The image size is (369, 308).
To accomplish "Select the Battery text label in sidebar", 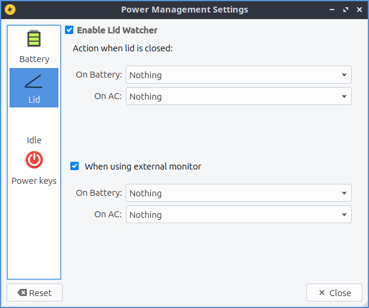I will 34,59.
